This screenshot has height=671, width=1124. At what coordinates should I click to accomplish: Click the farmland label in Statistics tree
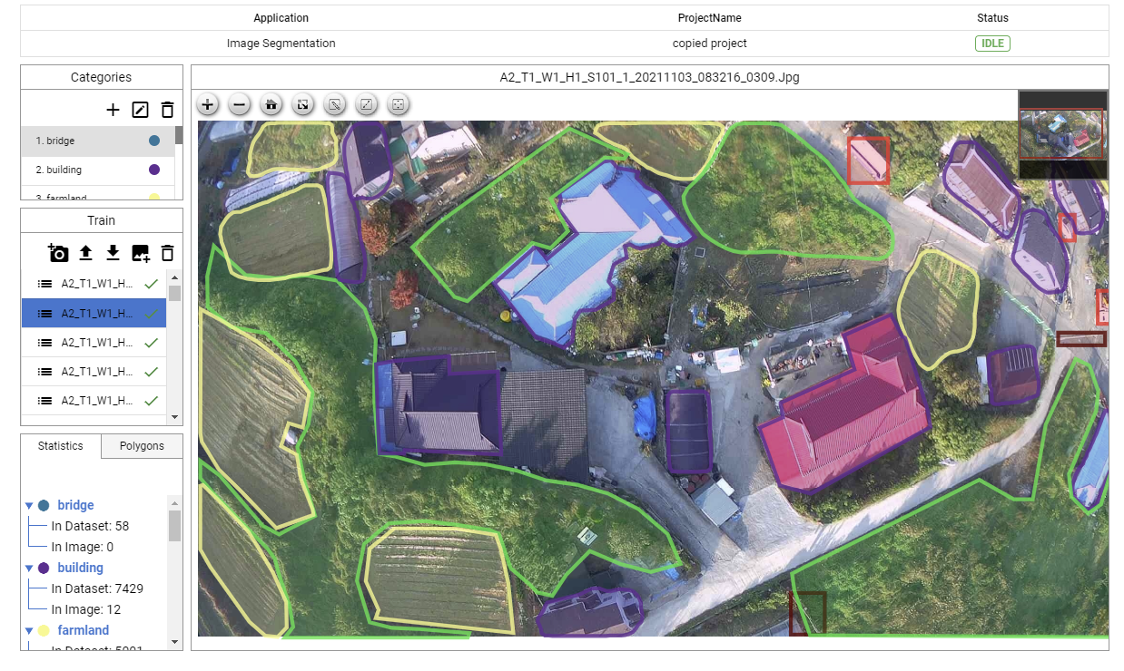(x=84, y=630)
